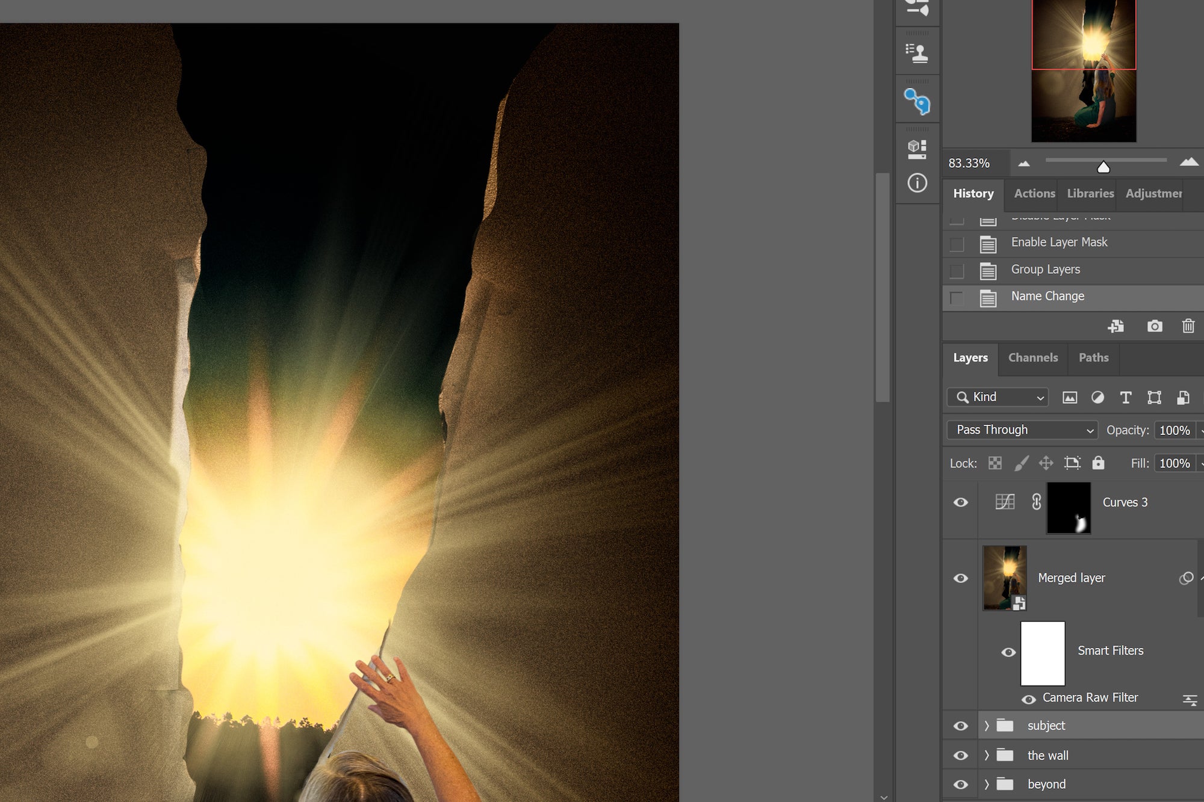
Task: Switch to the Layers tab
Action: click(970, 358)
